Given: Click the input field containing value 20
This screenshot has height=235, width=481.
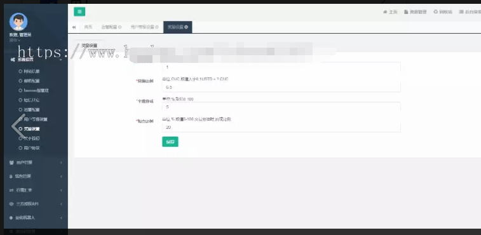Looking at the screenshot, I should 281,127.
